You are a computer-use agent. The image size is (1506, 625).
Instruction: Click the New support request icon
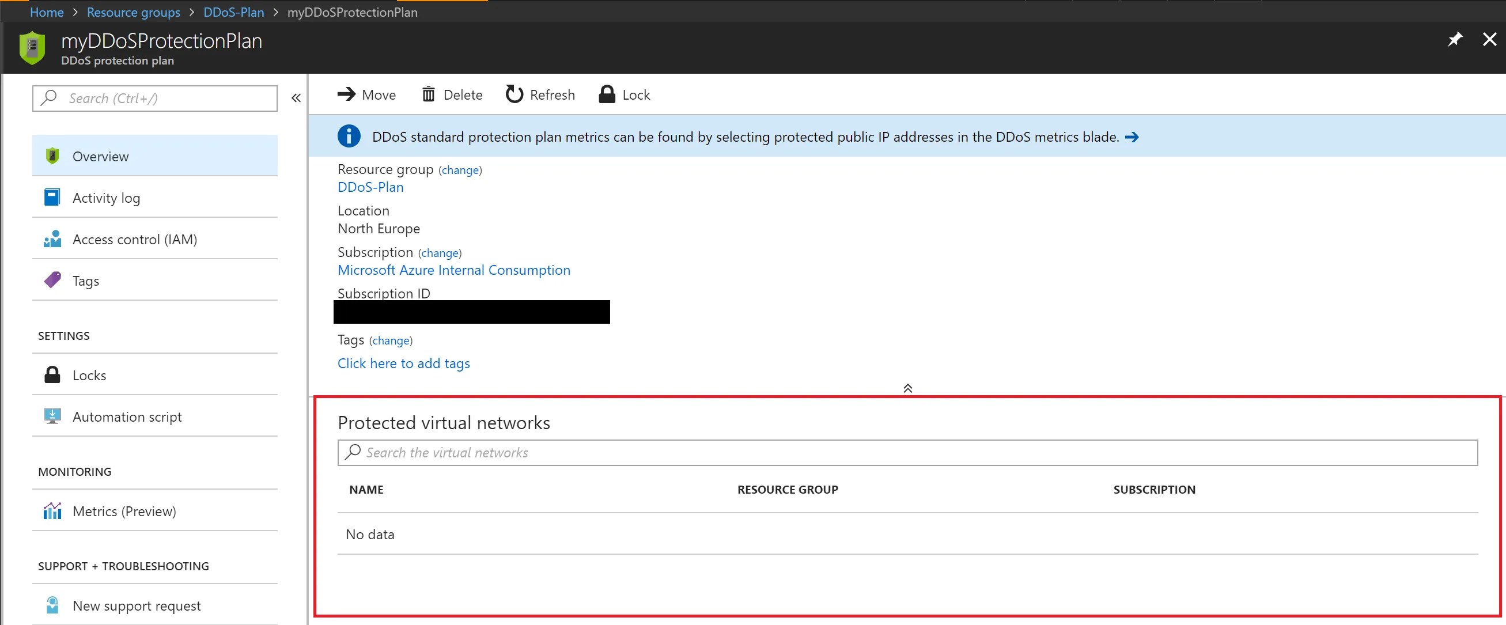[52, 604]
